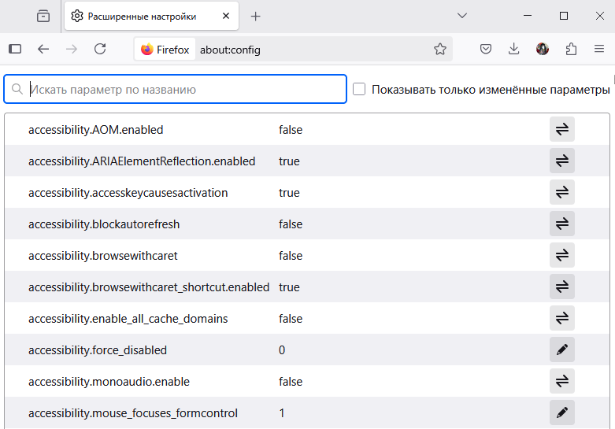Click the "Искать параметр по названию" search field
615x429 pixels.
185,90
